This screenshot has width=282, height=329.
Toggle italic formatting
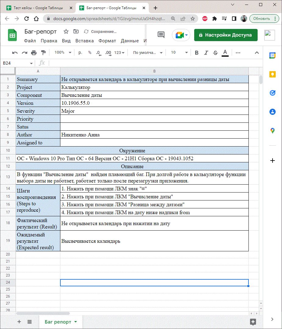click(x=206, y=53)
